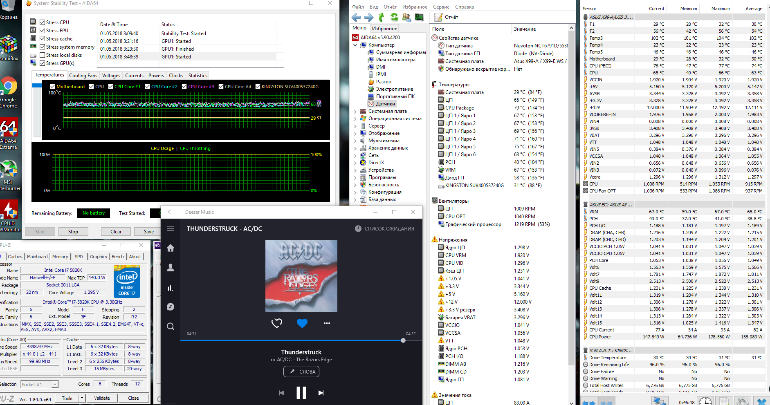This screenshot has height=405, width=770.
Task: Open СПИСОК ОЖИДАНИЯ queue in Deezer
Action: pyautogui.click(x=384, y=228)
